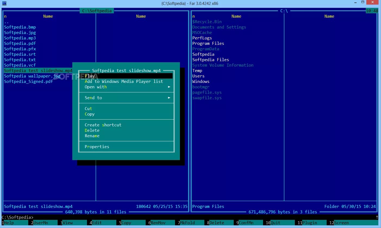Select Softpedia.pdf file

point(20,43)
